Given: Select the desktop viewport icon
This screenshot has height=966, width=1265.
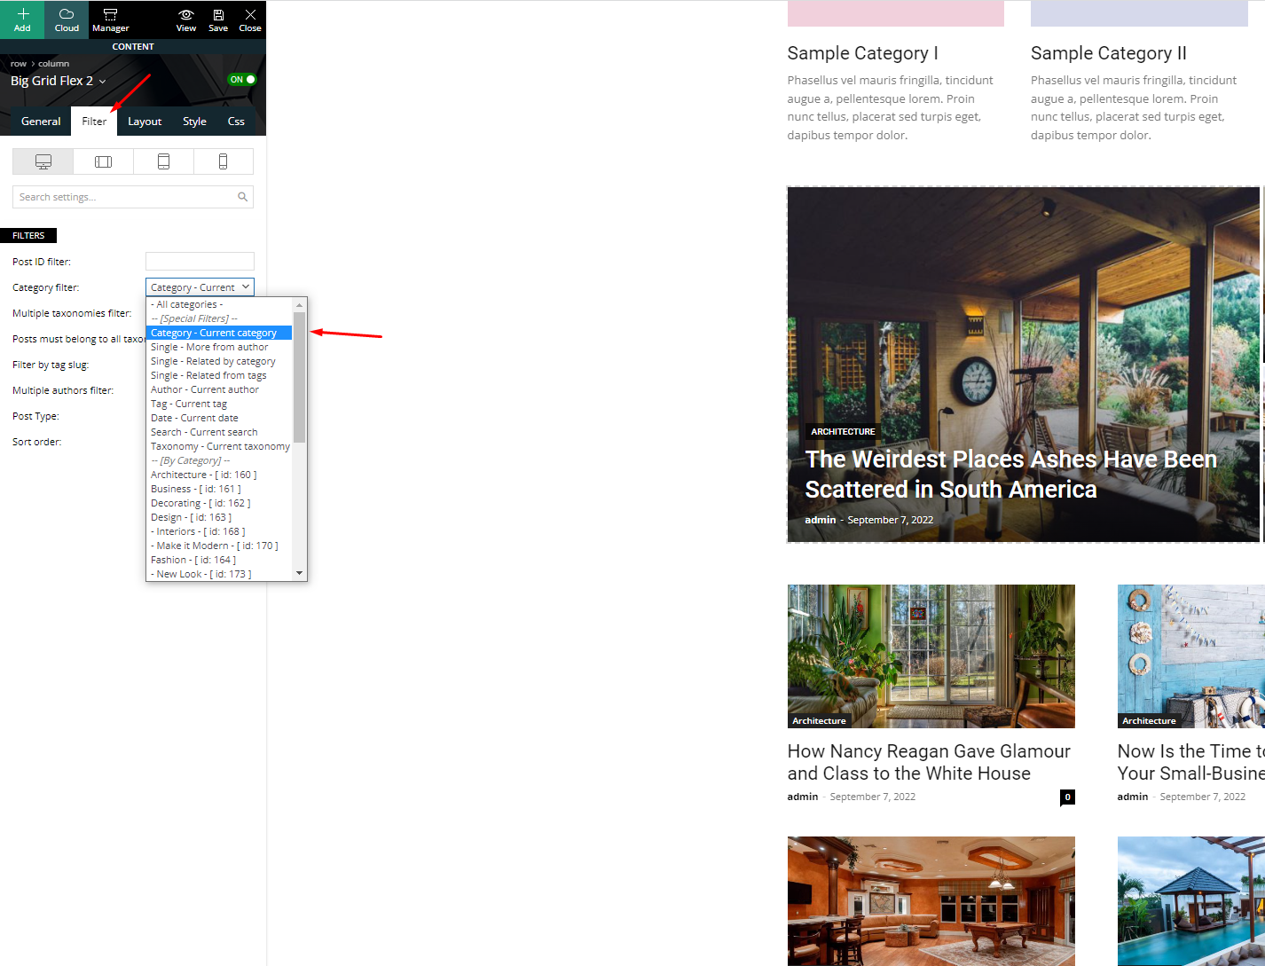Looking at the screenshot, I should (x=43, y=161).
